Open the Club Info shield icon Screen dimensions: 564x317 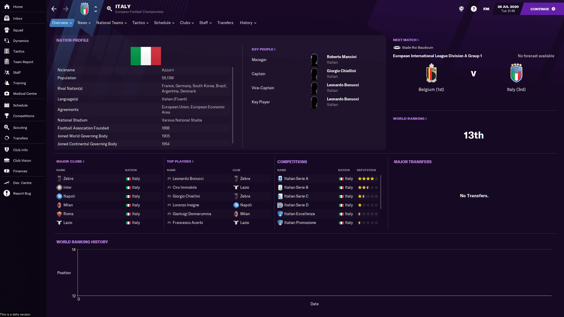tap(7, 150)
